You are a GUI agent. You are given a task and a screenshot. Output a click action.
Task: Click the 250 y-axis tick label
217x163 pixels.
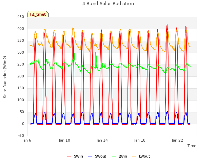pos(21,65)
